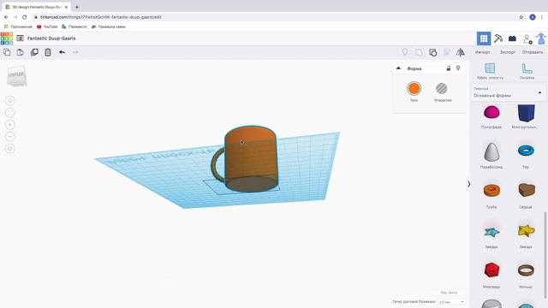Open the YouTube bookmark
Image resolution: width=548 pixels, height=308 pixels.
click(x=47, y=27)
